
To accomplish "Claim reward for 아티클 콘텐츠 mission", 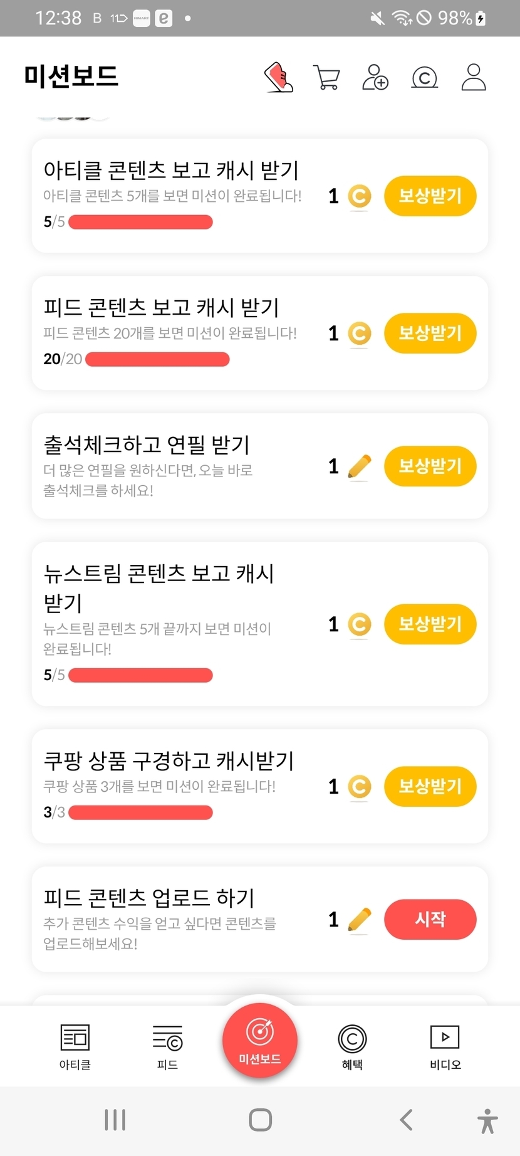I will pyautogui.click(x=430, y=196).
